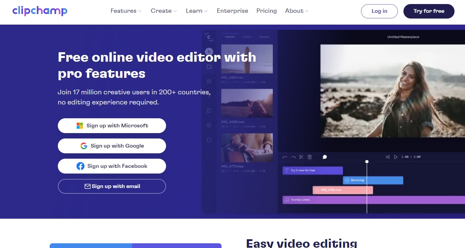Sign up with Microsoft

112,126
